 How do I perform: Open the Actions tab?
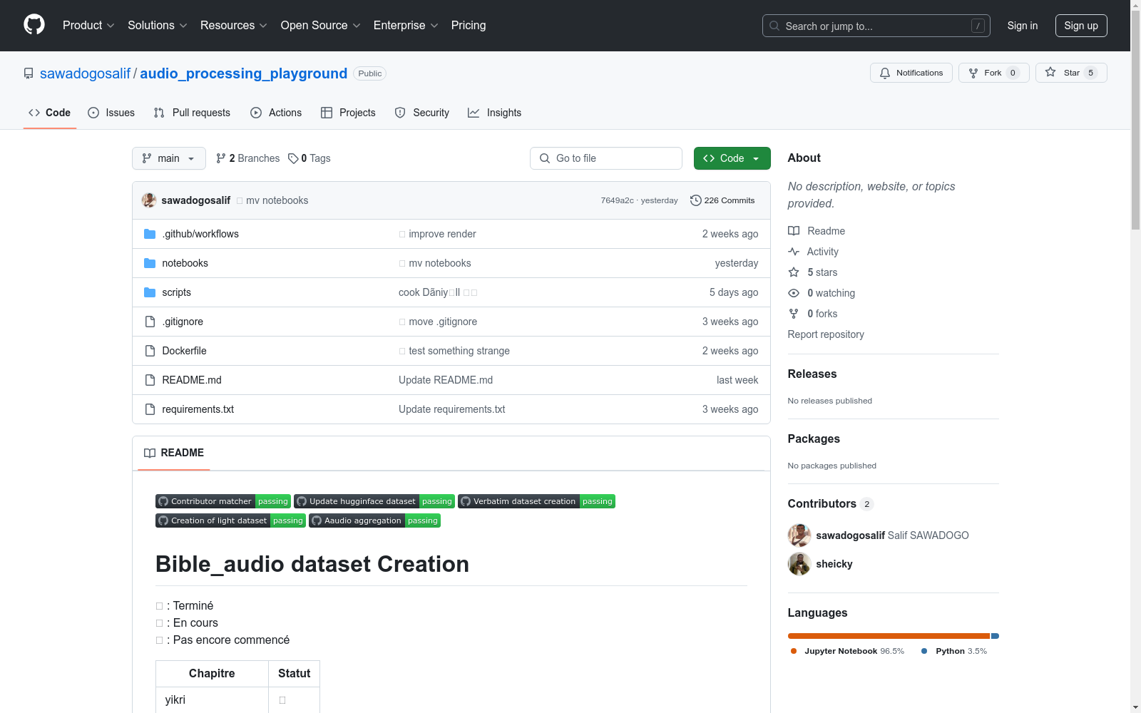(x=276, y=113)
